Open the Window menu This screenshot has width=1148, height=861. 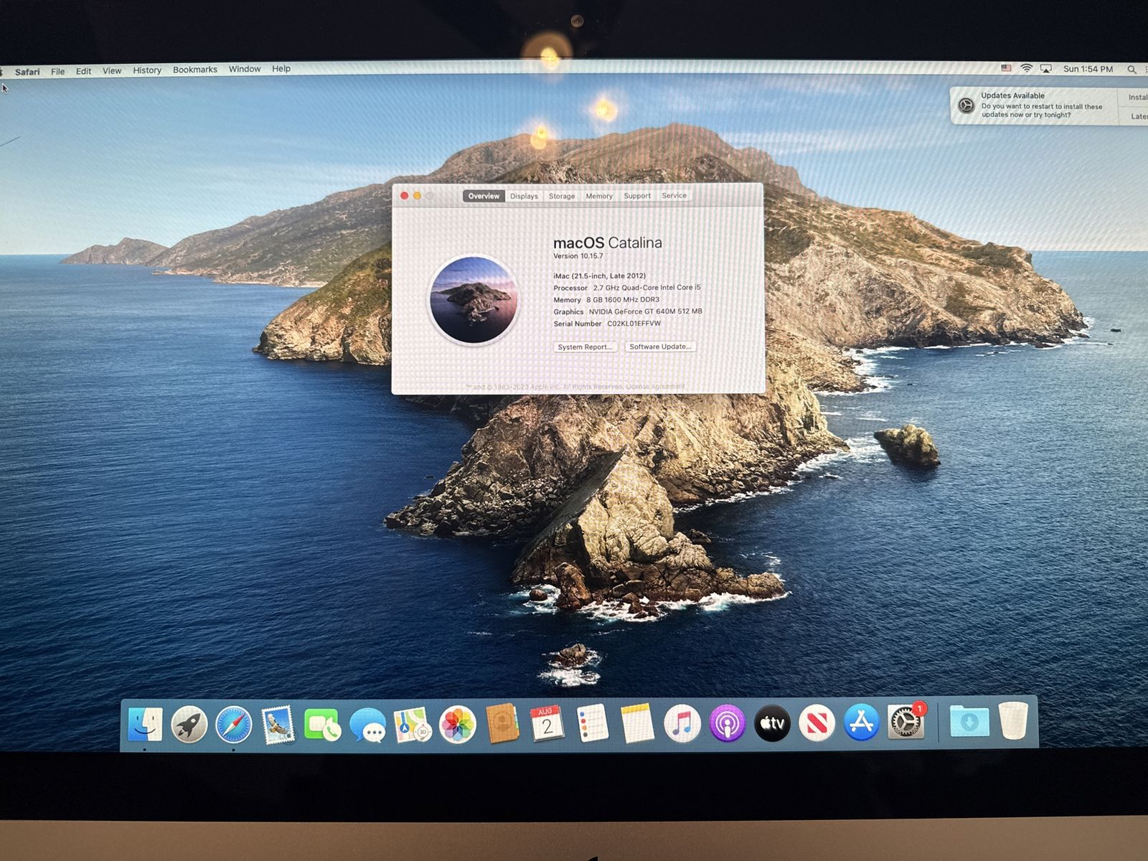click(x=245, y=69)
